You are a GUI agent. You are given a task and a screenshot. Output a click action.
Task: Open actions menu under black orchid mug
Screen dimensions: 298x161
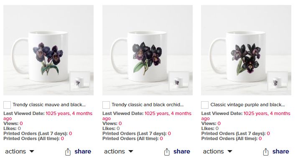(119, 151)
